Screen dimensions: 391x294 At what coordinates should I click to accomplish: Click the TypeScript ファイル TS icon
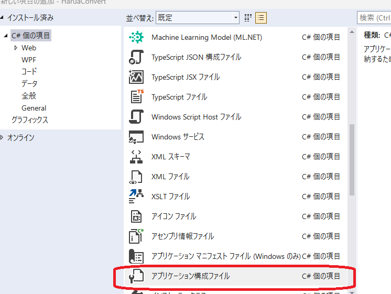tap(137, 96)
